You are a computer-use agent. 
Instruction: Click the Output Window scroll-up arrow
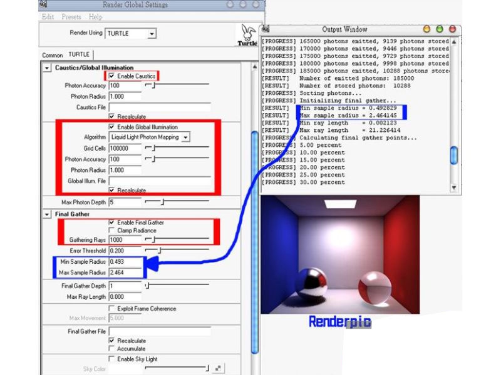coord(454,42)
